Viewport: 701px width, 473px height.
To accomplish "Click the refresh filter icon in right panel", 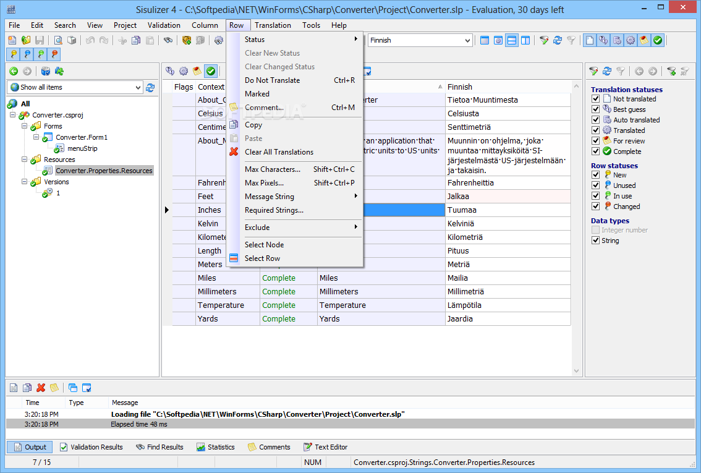I will point(607,71).
